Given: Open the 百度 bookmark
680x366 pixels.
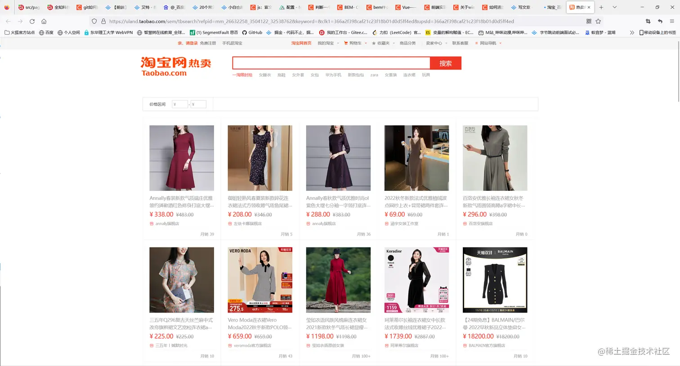Looking at the screenshot, I should click(46, 32).
